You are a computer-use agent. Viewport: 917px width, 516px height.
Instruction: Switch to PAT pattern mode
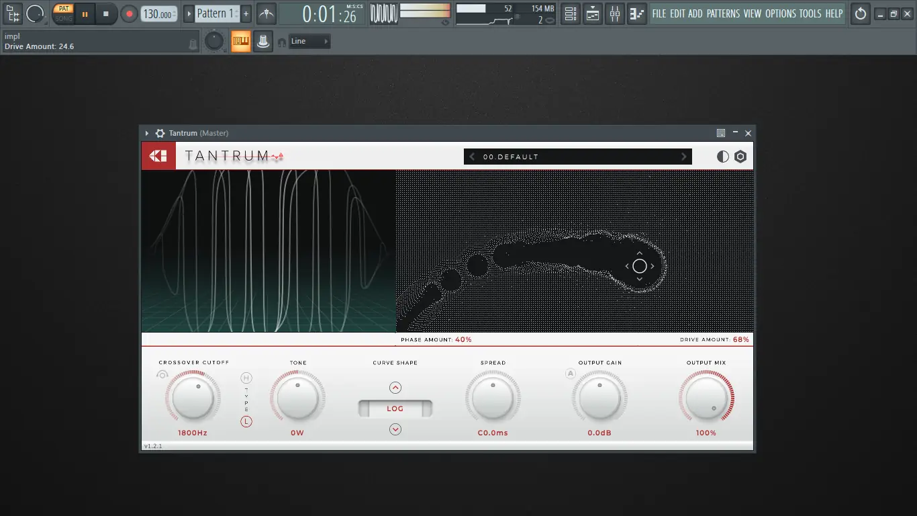(64, 9)
